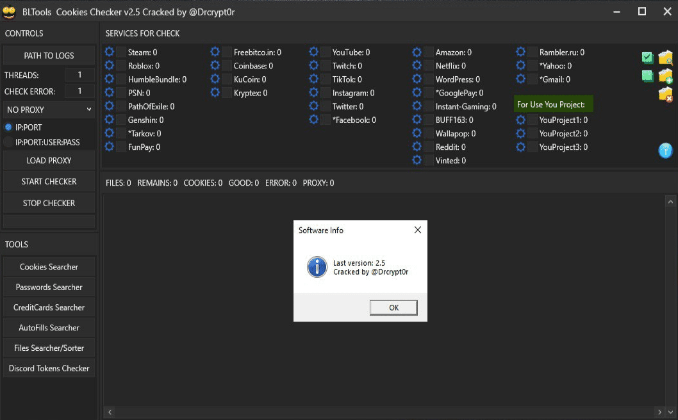Open the folder search icon
This screenshot has width=678, height=420.
pos(665,58)
